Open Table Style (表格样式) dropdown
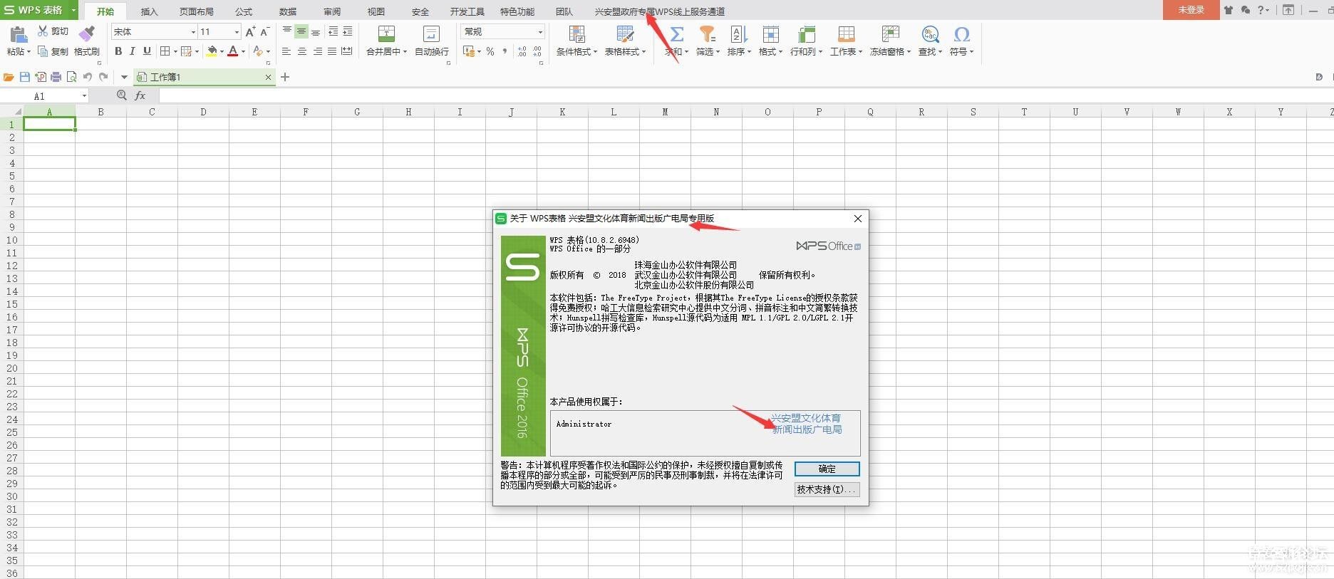 tap(625, 51)
